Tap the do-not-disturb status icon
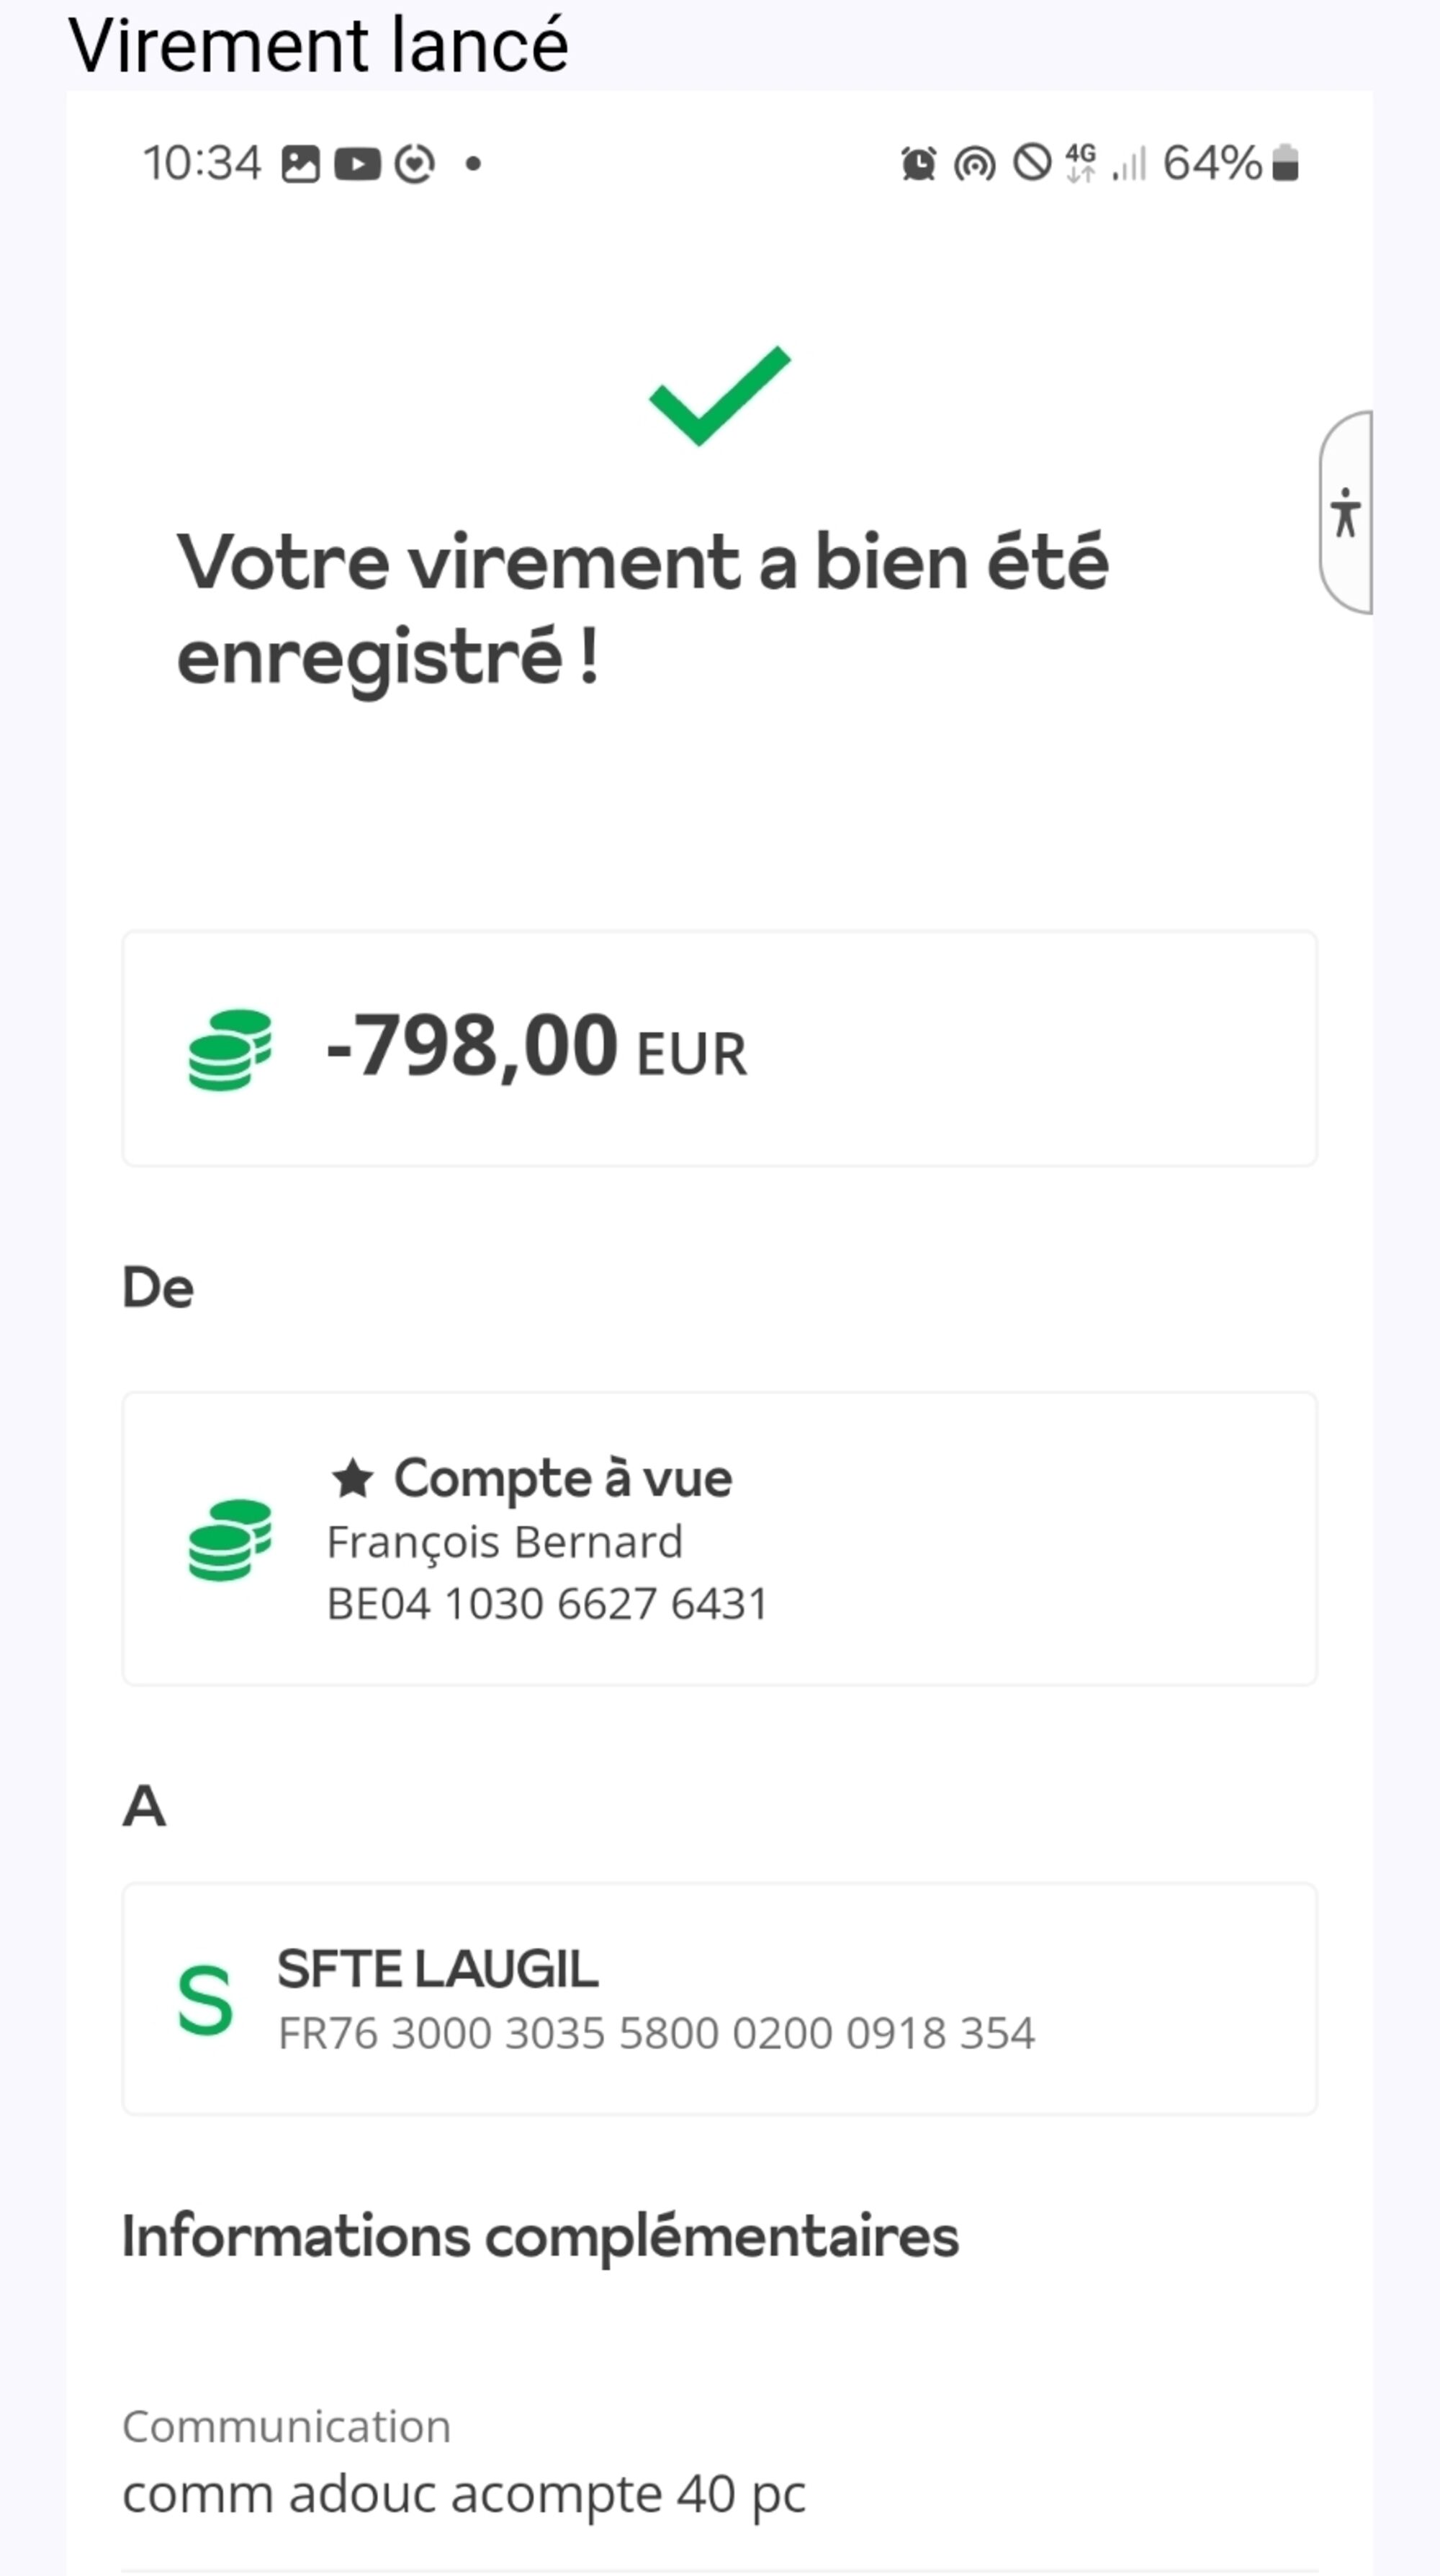Image resolution: width=1440 pixels, height=2576 pixels. tap(1032, 163)
